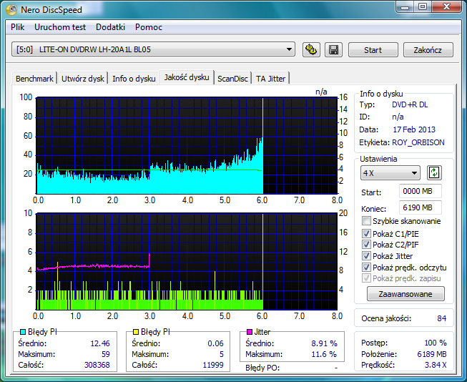Switch to the Utwórz dysk tab

point(83,79)
